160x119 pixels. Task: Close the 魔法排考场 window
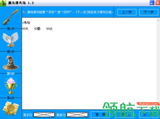tap(158, 3)
